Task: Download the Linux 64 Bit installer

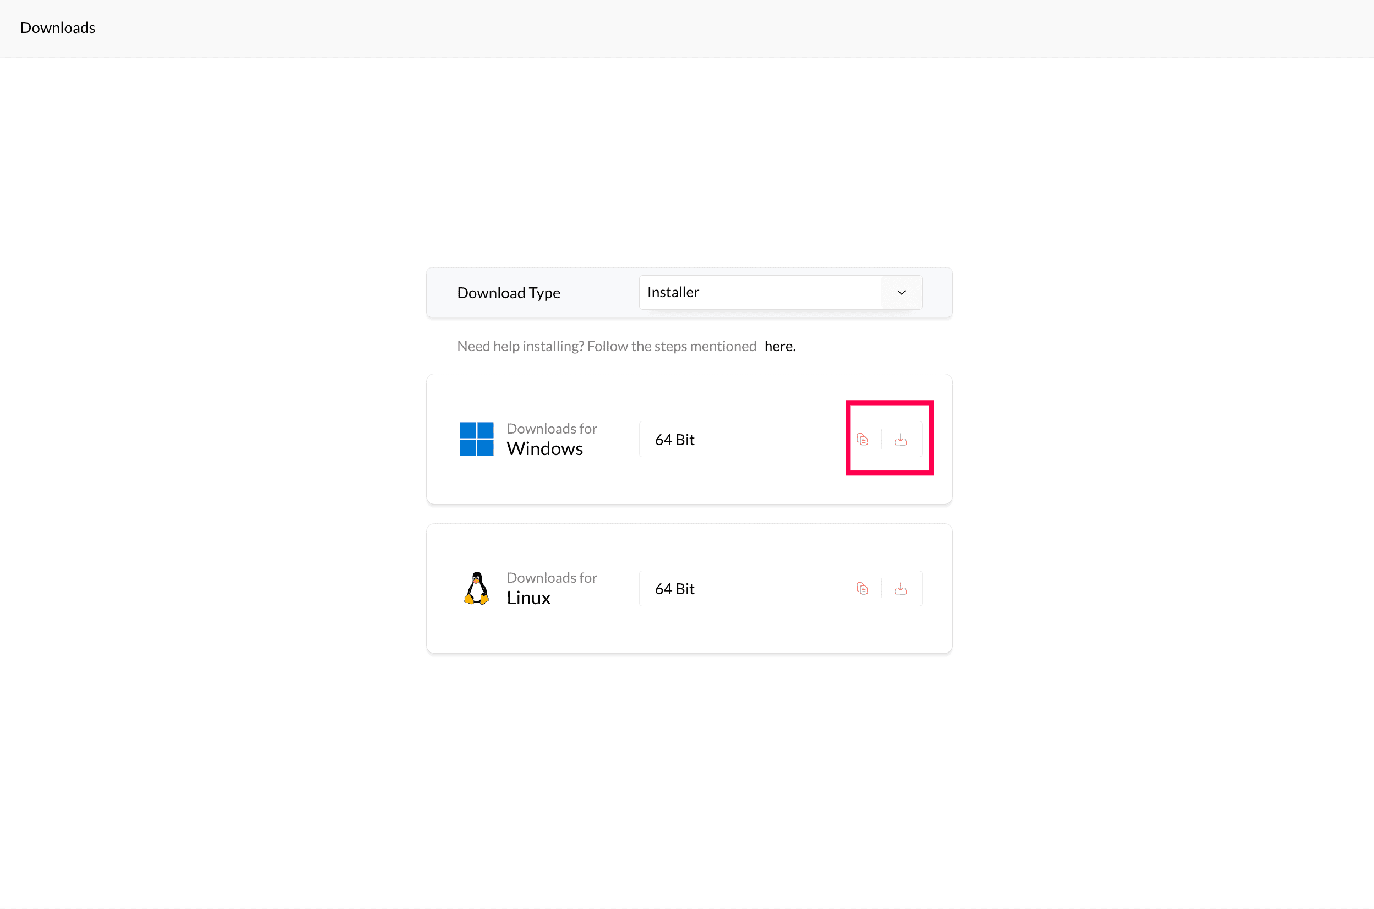Action: click(x=900, y=588)
